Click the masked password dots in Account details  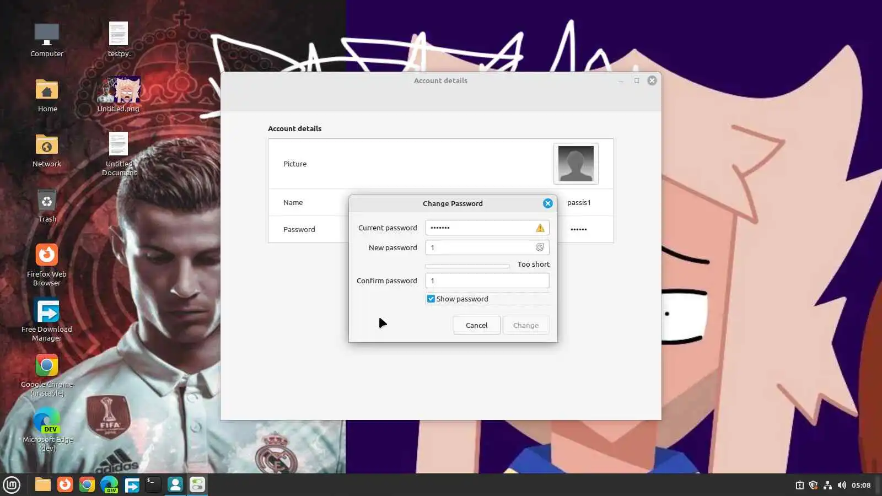point(579,229)
